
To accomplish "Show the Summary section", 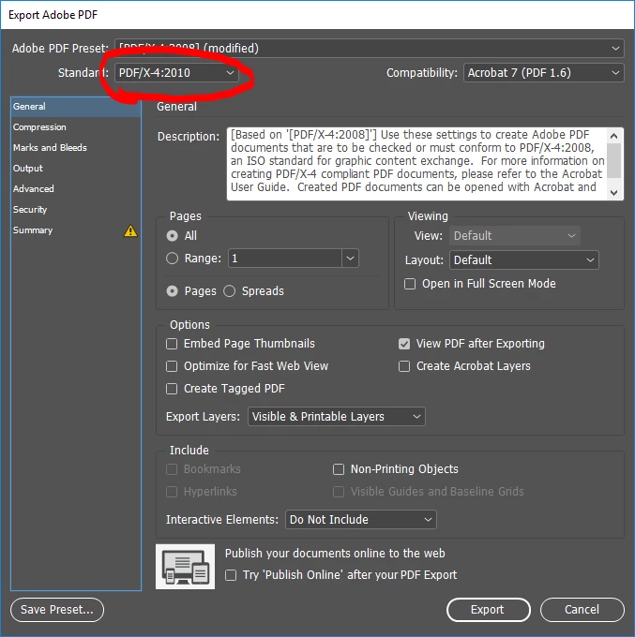I will [76, 230].
